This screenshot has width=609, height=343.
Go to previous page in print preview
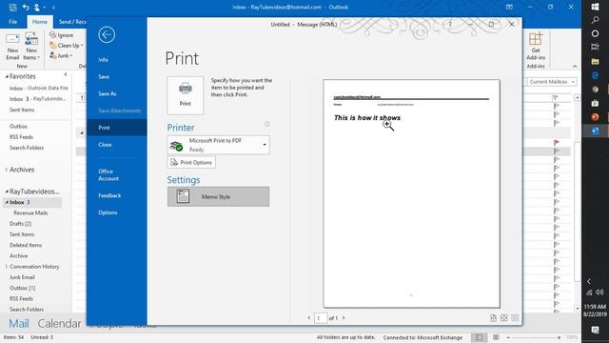(x=309, y=318)
